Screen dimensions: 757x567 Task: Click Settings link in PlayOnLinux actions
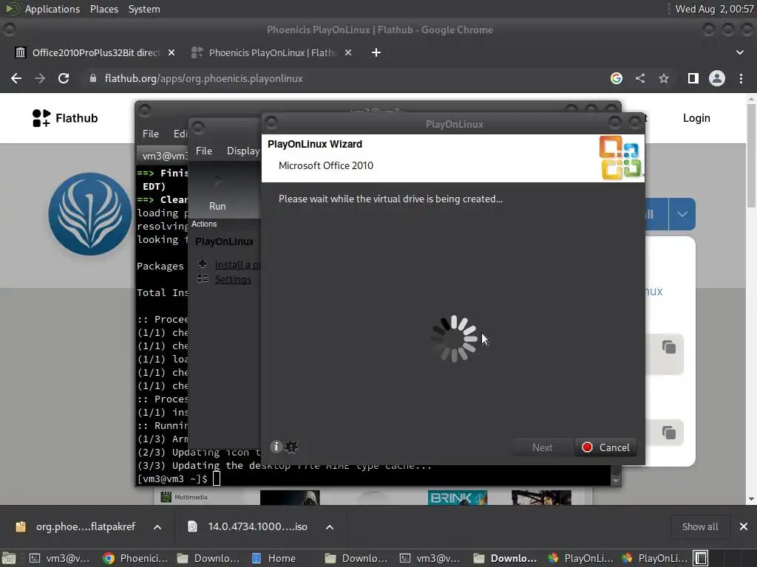click(233, 279)
